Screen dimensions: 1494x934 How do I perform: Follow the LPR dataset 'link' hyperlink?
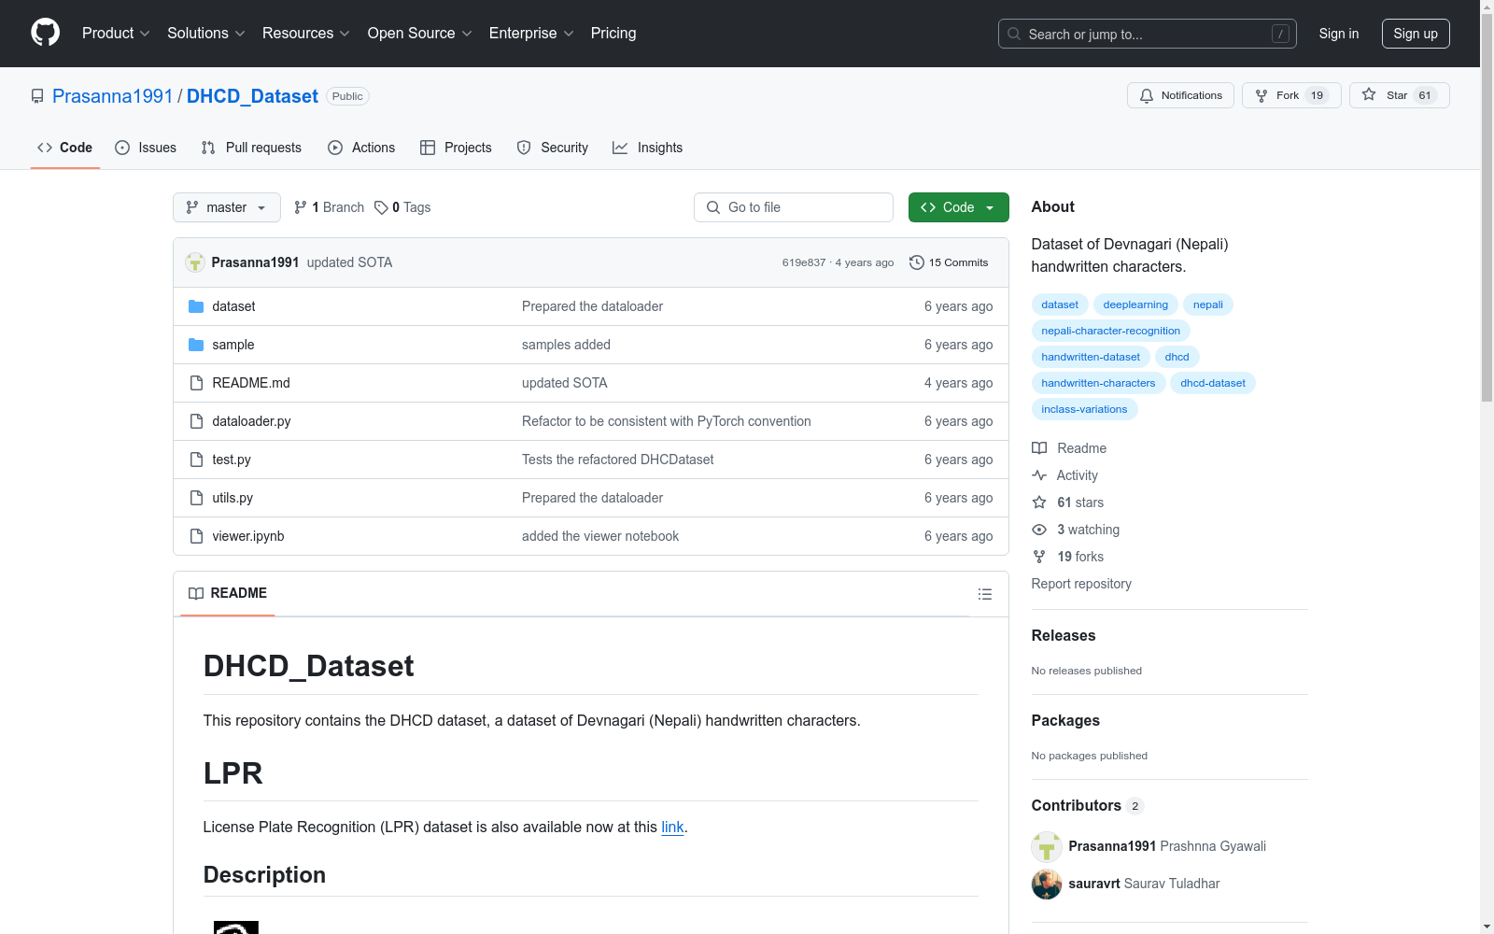[672, 827]
